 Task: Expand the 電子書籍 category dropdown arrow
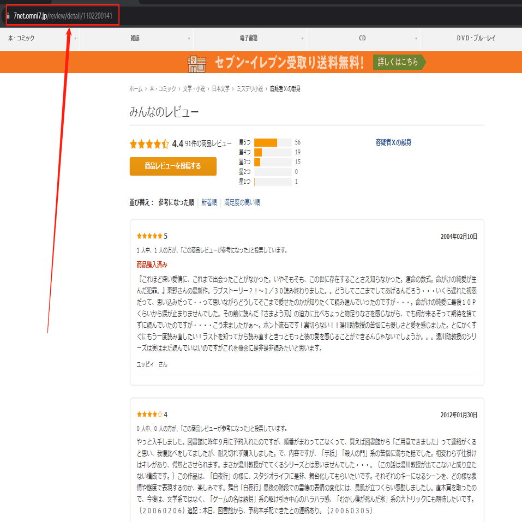302,39
